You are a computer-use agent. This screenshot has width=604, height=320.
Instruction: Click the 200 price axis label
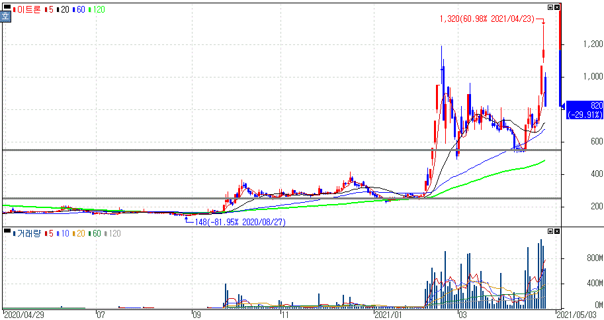point(597,206)
